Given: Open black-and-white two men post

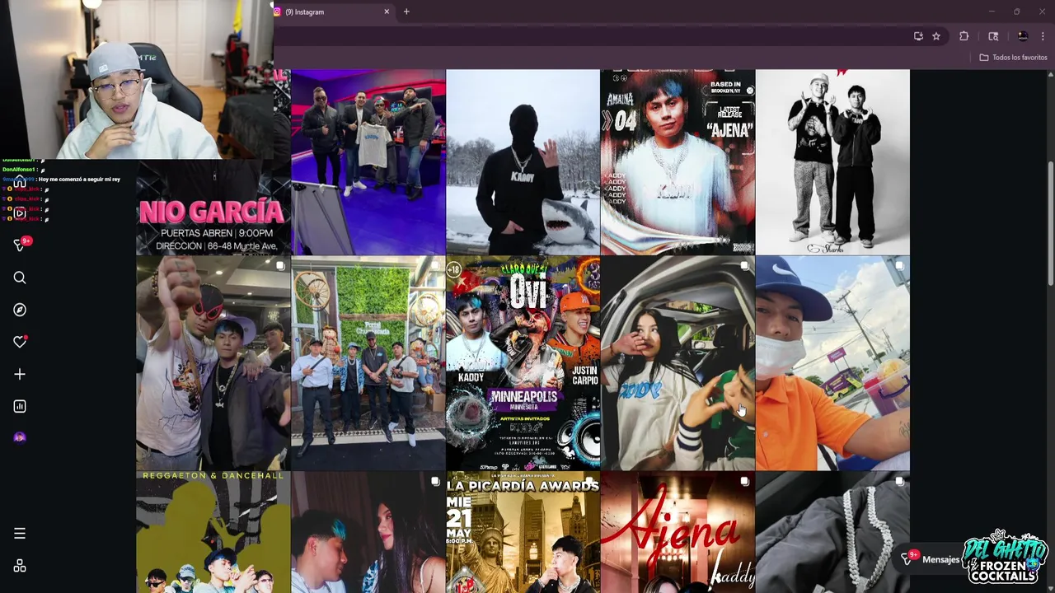Looking at the screenshot, I should (832, 161).
